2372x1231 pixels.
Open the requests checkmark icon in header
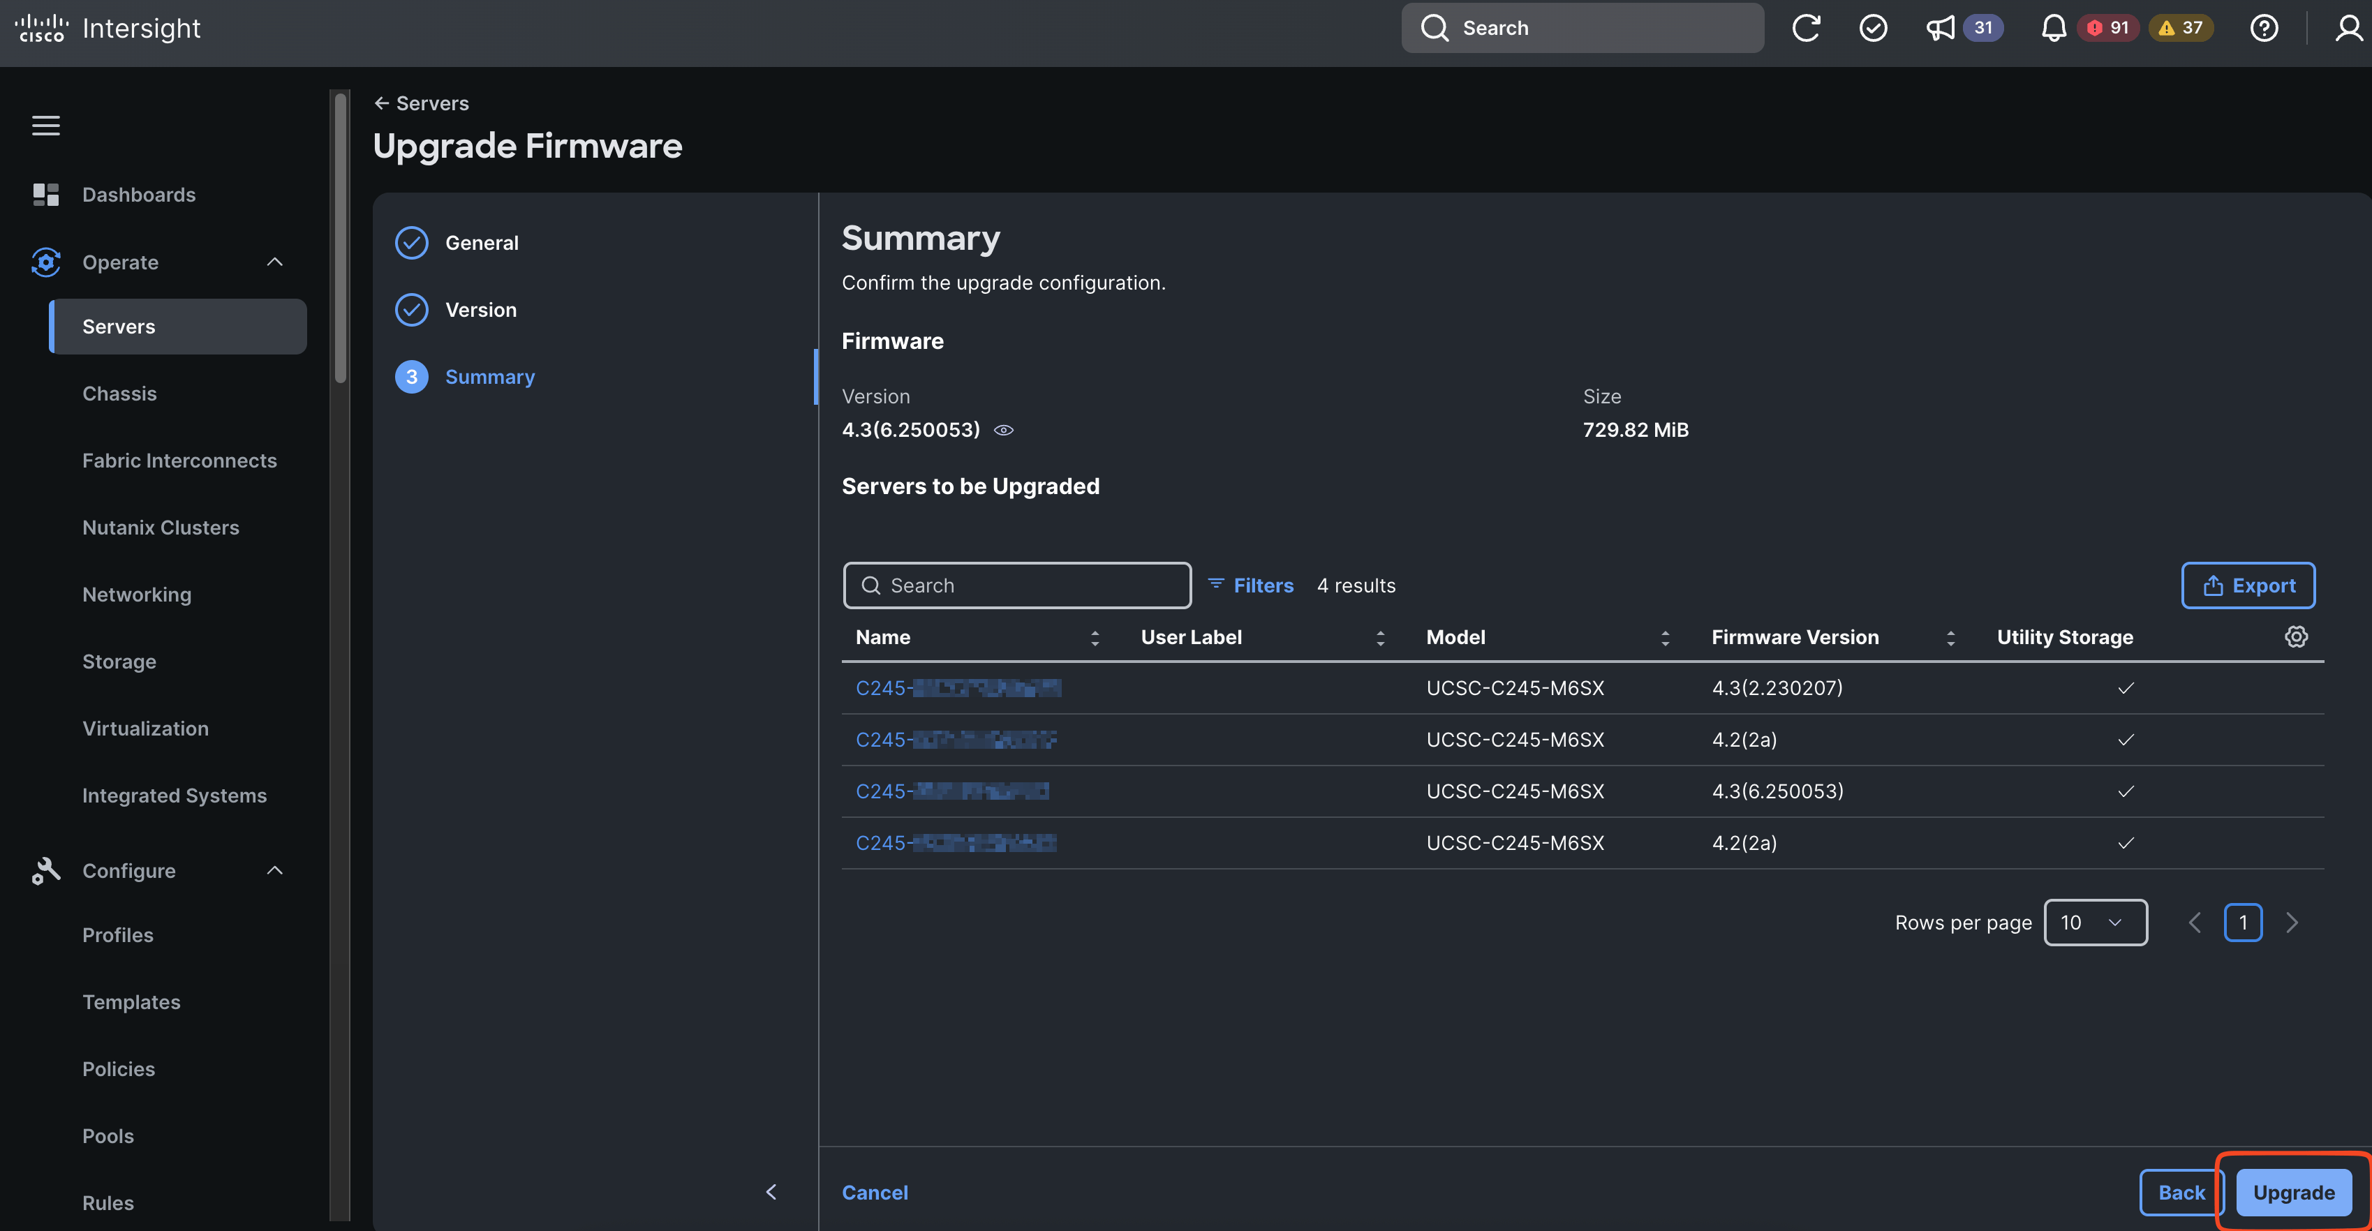pos(1873,28)
